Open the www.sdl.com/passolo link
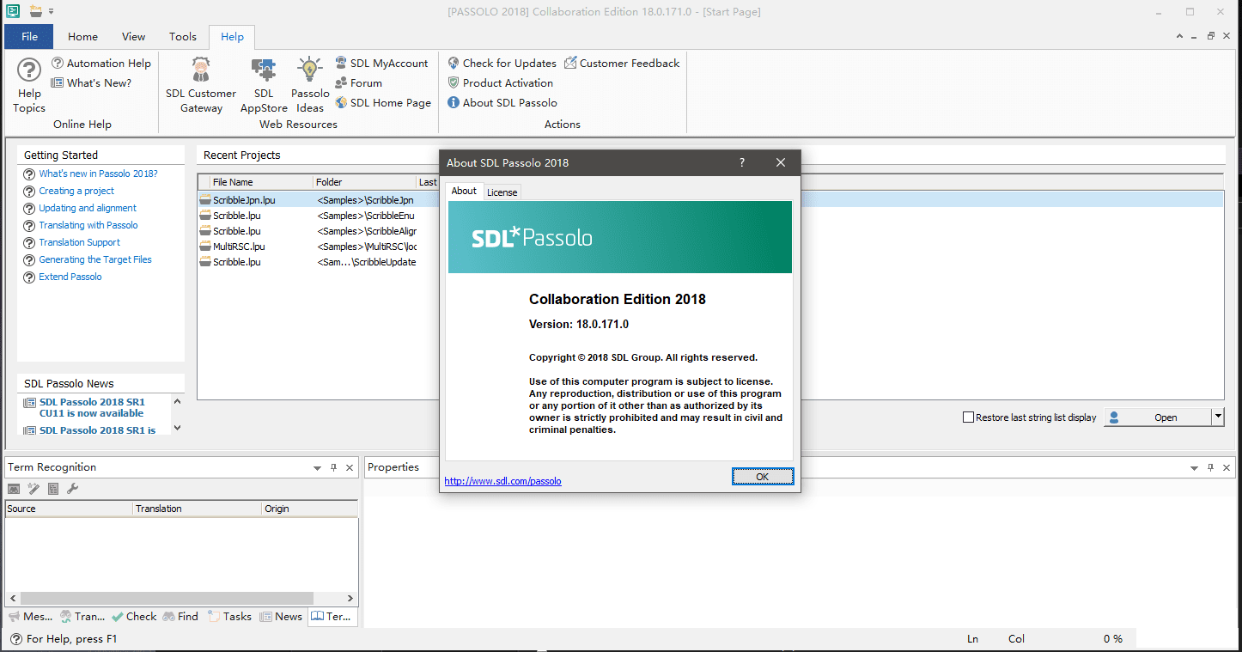The image size is (1242, 652). (x=502, y=481)
